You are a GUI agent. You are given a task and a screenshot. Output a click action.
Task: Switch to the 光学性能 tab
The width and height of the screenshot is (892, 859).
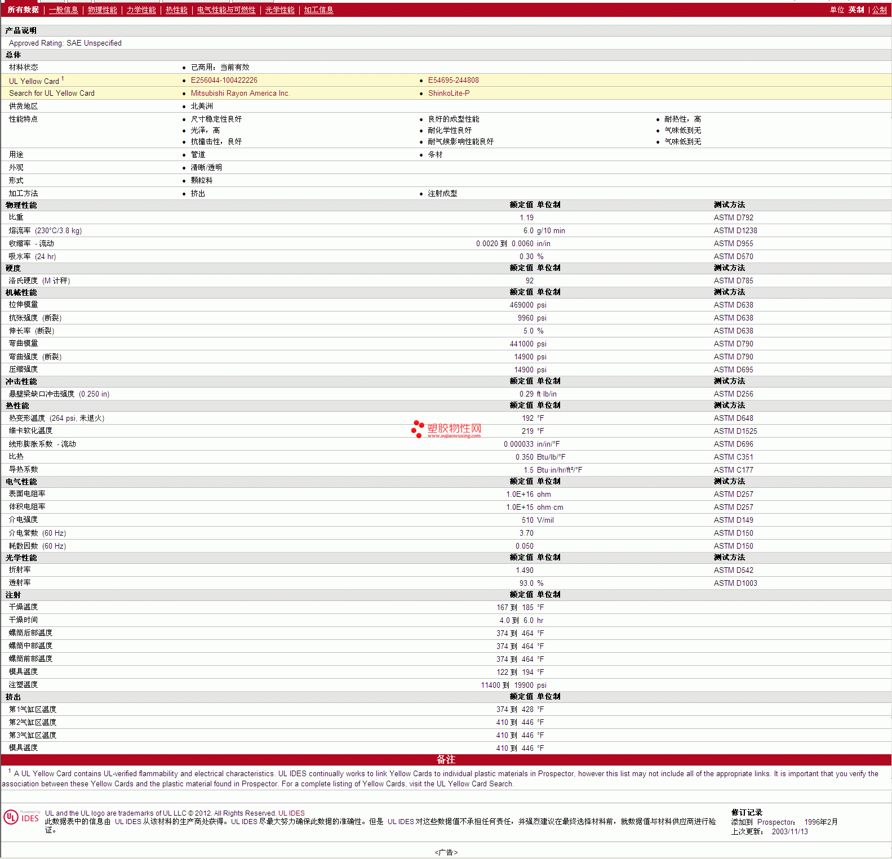click(x=280, y=10)
